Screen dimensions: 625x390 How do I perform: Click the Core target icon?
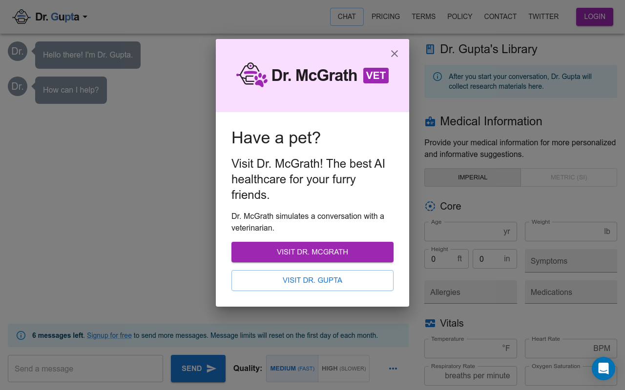coord(430,206)
